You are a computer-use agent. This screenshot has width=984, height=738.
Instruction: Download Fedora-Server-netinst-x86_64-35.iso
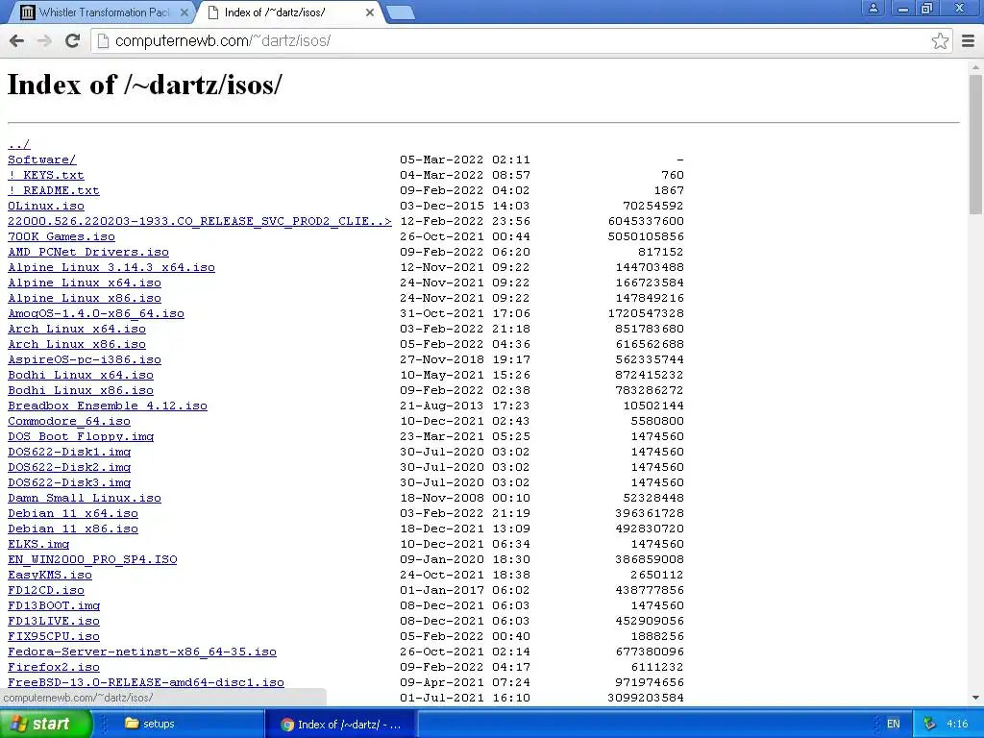click(142, 652)
